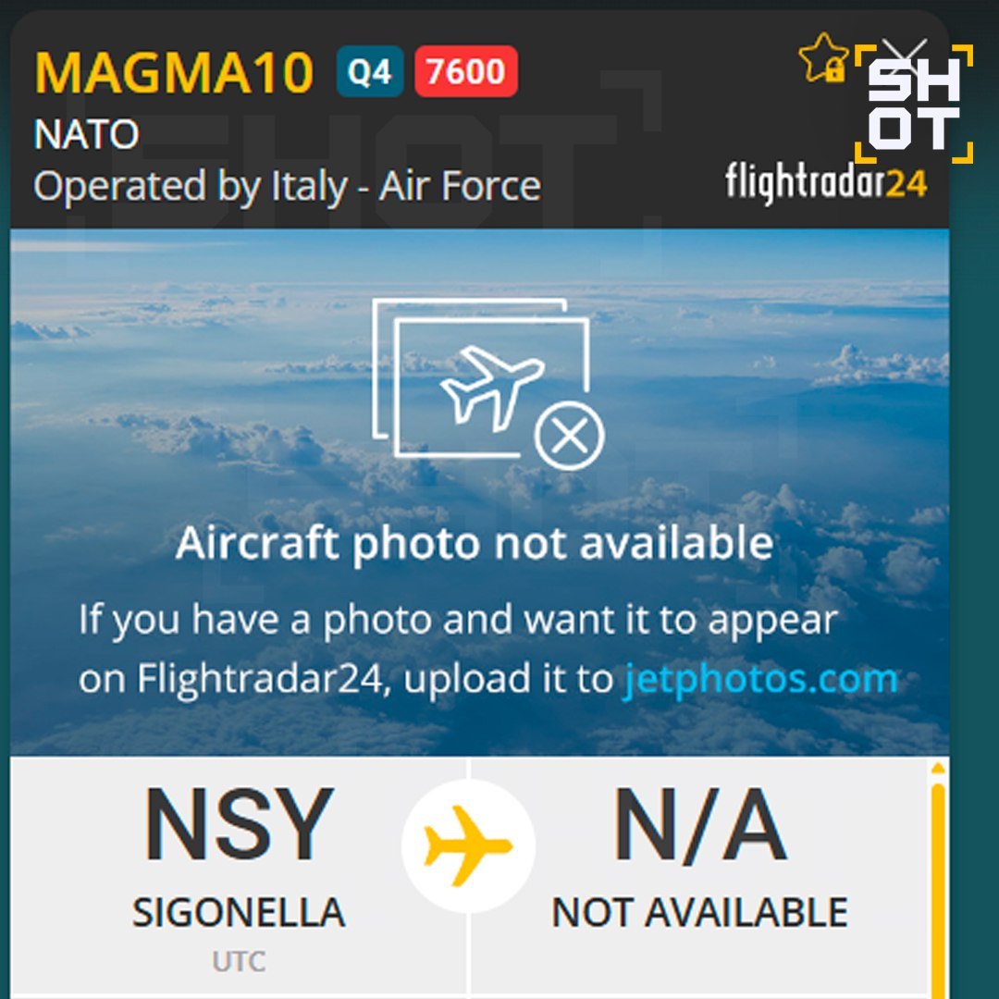Screen dimensions: 999x999
Task: Open the jetphotos.com link
Action: [x=760, y=679]
